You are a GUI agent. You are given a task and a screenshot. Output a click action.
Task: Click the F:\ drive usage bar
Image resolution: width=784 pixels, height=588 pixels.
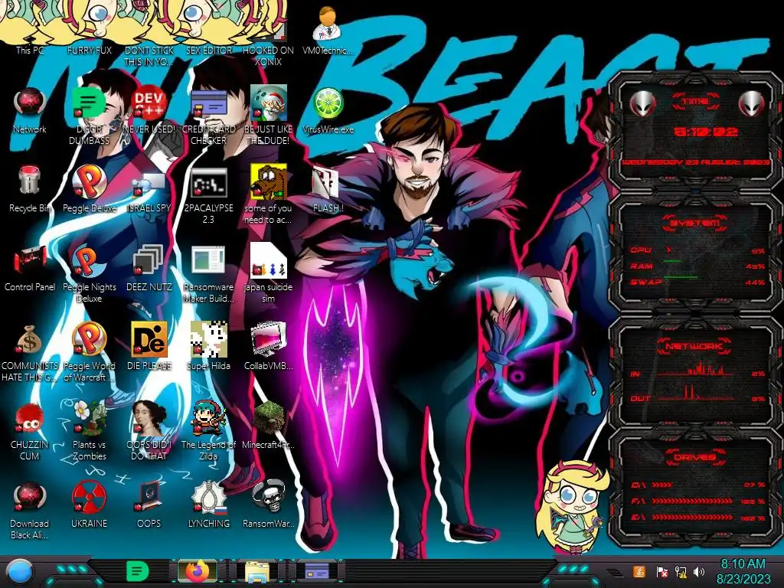pos(698,501)
